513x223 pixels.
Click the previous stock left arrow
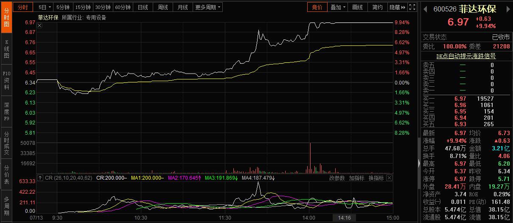[425, 9]
